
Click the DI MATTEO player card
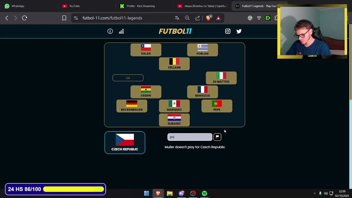coord(221,78)
